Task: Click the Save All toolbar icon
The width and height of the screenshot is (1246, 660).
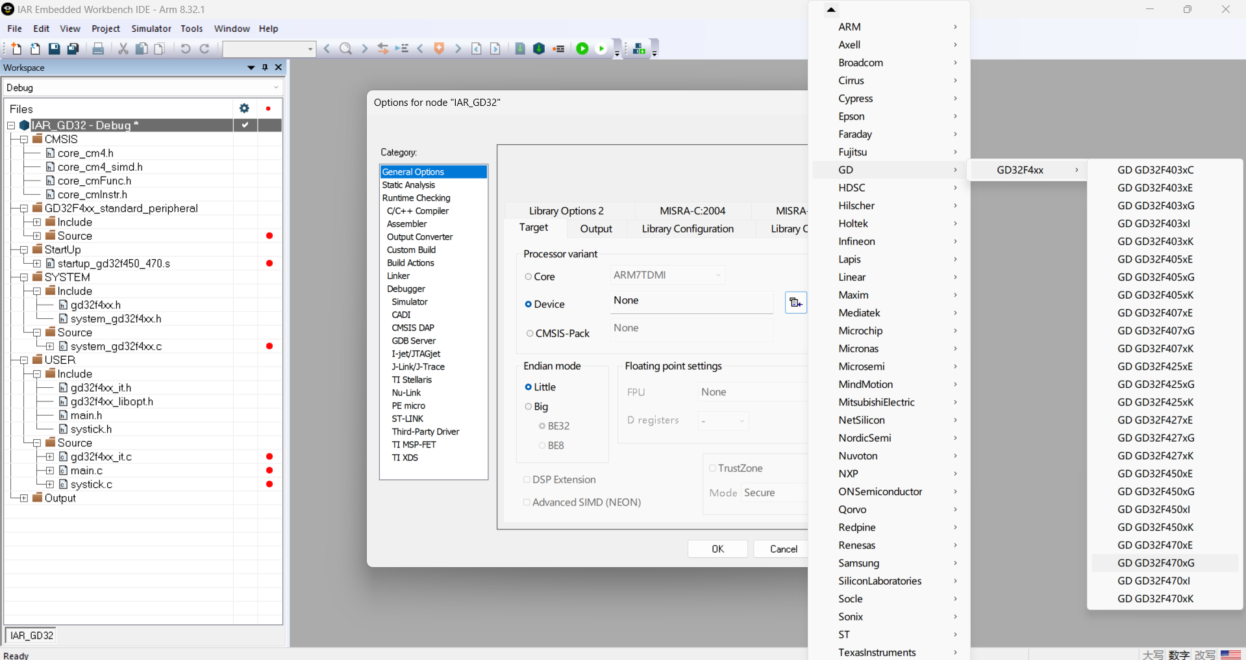Action: pyautogui.click(x=73, y=49)
